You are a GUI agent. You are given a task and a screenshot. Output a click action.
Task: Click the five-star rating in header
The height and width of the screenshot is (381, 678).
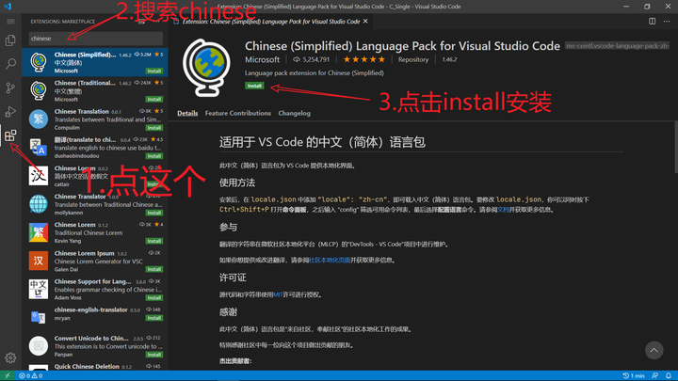pos(363,59)
